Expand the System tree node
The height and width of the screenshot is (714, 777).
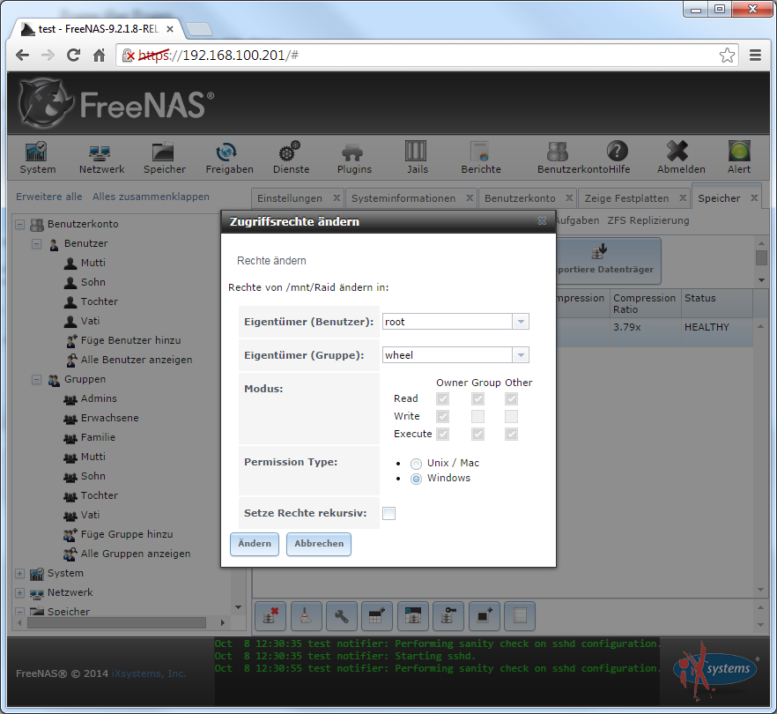[x=19, y=573]
